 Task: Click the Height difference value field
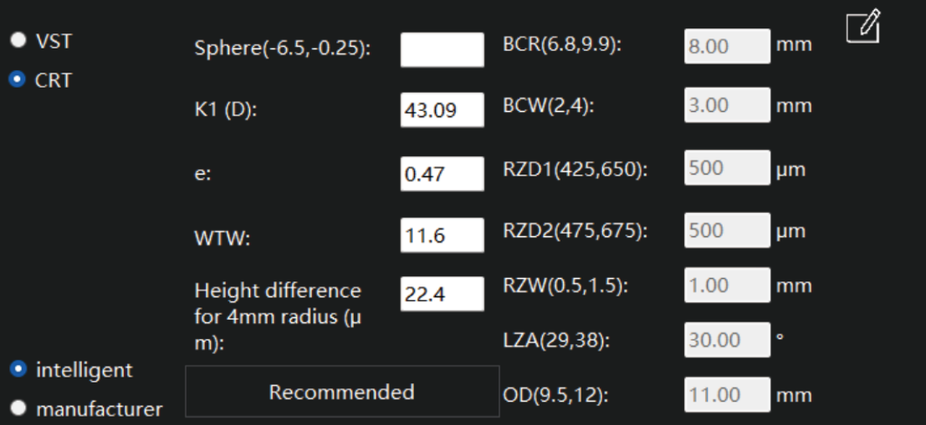point(443,294)
